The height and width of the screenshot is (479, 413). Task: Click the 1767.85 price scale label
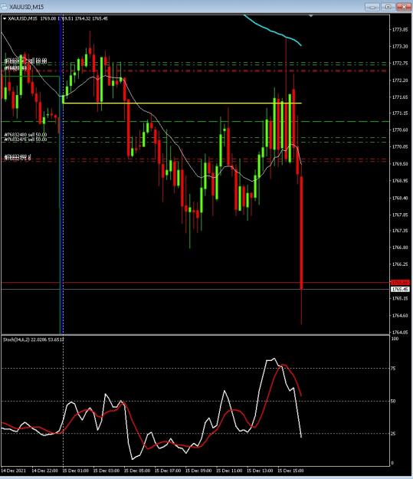click(x=400, y=215)
